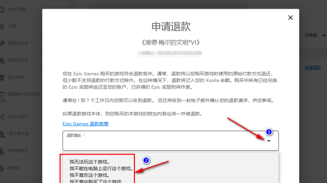Expand the 退款理由 dropdown arrow

[x=269, y=141]
